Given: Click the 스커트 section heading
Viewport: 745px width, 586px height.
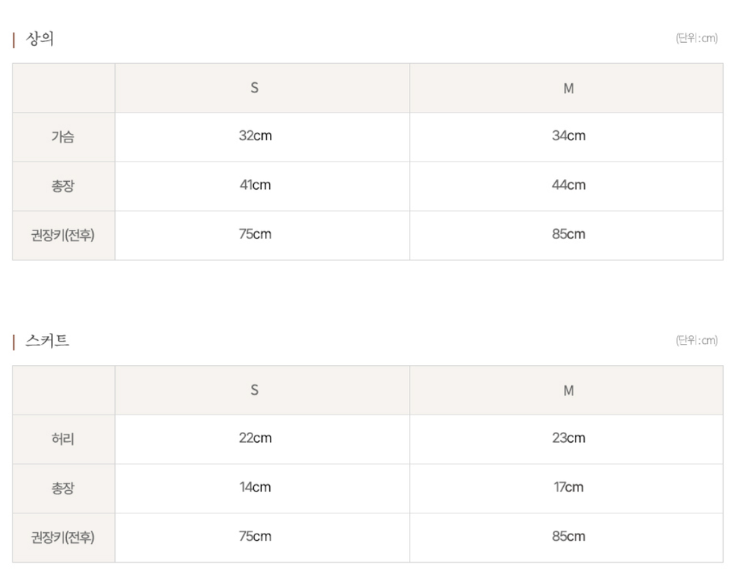Looking at the screenshot, I should (48, 341).
